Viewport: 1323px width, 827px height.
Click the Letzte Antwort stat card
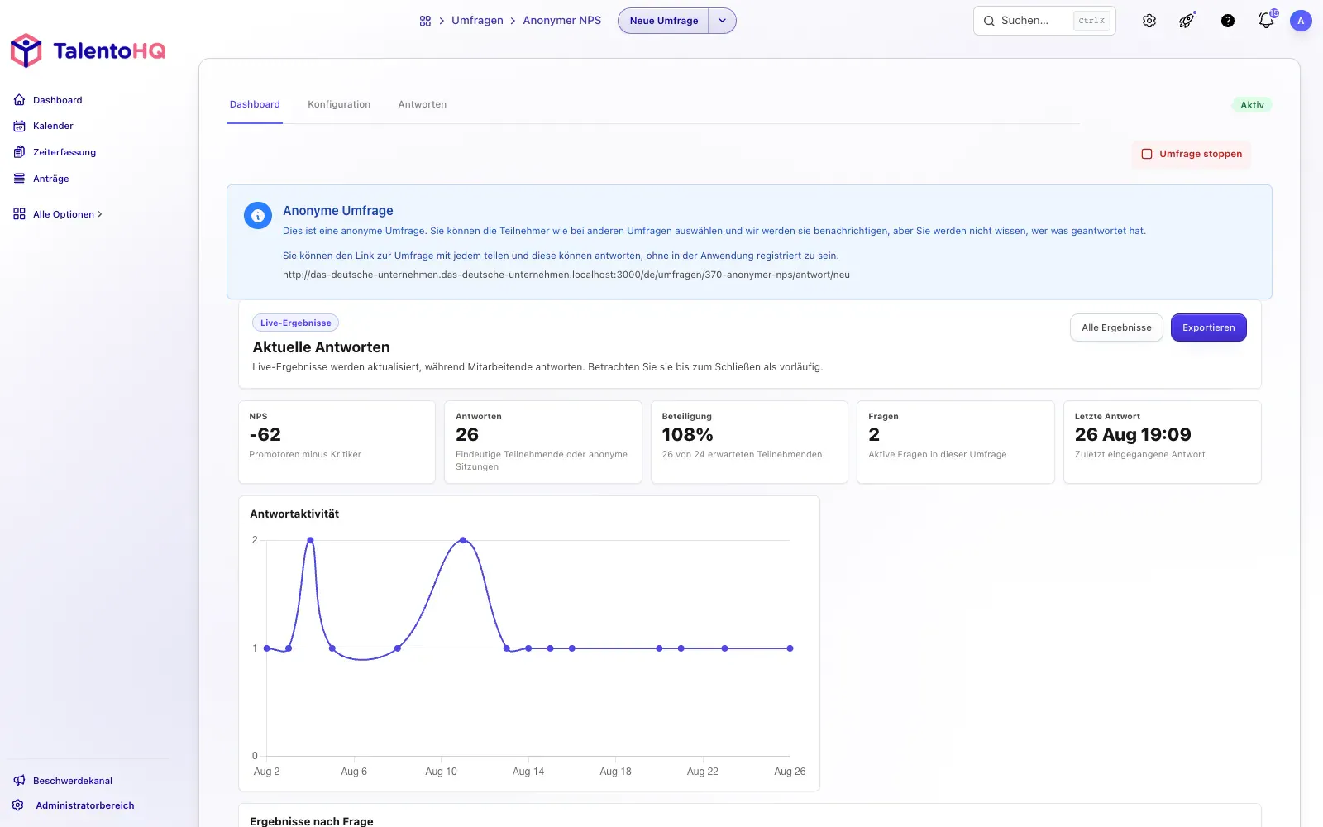point(1163,442)
